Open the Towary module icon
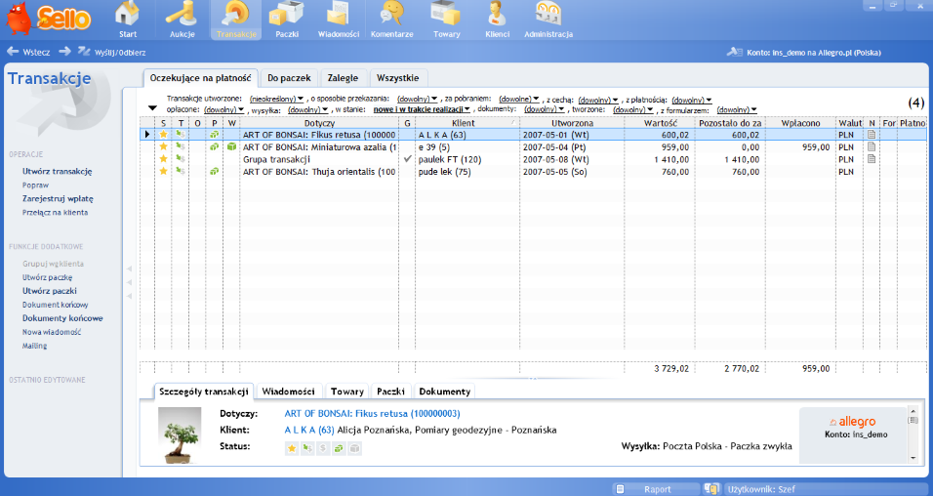Image resolution: width=933 pixels, height=496 pixels. coord(446,20)
